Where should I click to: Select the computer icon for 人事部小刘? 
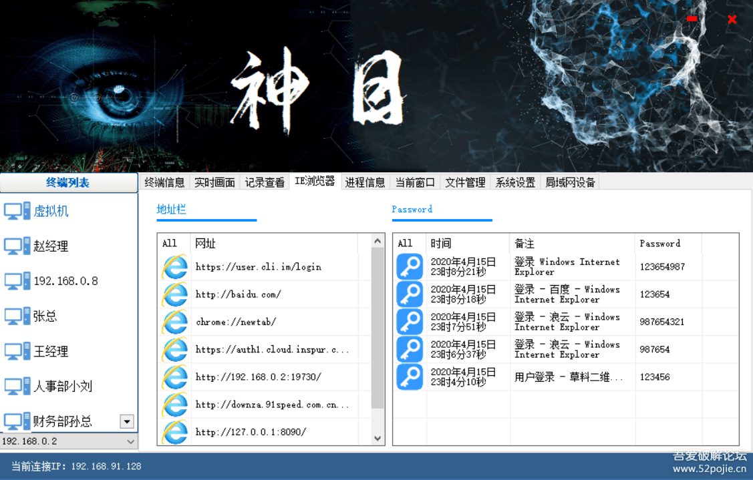point(13,386)
